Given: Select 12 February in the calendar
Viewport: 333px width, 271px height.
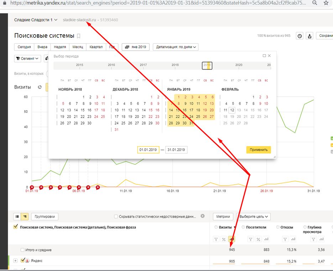Looking at the screenshot, I should (232, 110).
